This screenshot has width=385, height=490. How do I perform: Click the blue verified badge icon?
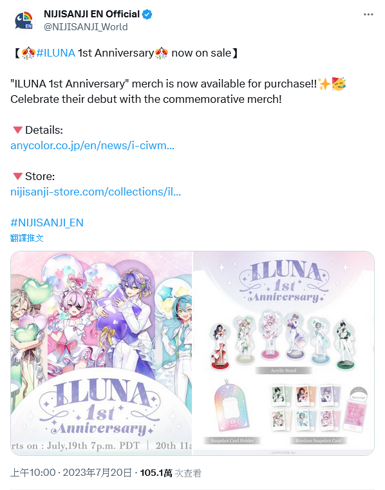click(x=147, y=14)
